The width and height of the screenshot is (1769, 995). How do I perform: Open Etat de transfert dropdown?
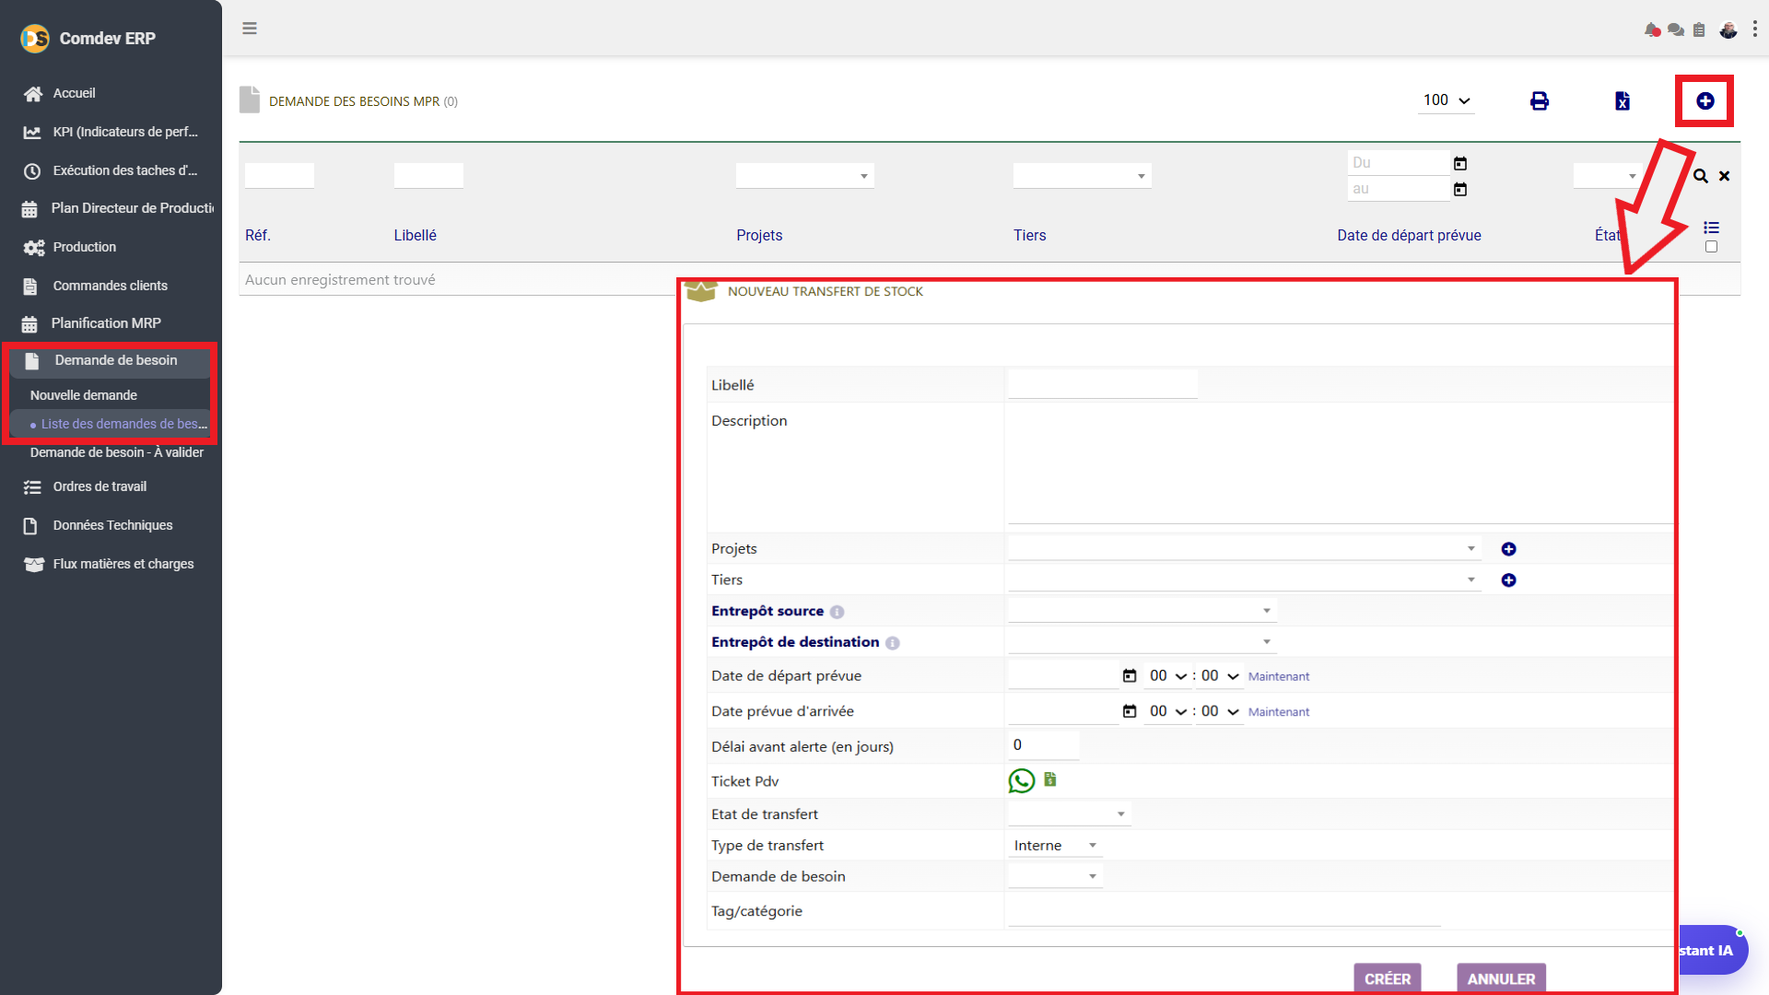pos(1069,814)
